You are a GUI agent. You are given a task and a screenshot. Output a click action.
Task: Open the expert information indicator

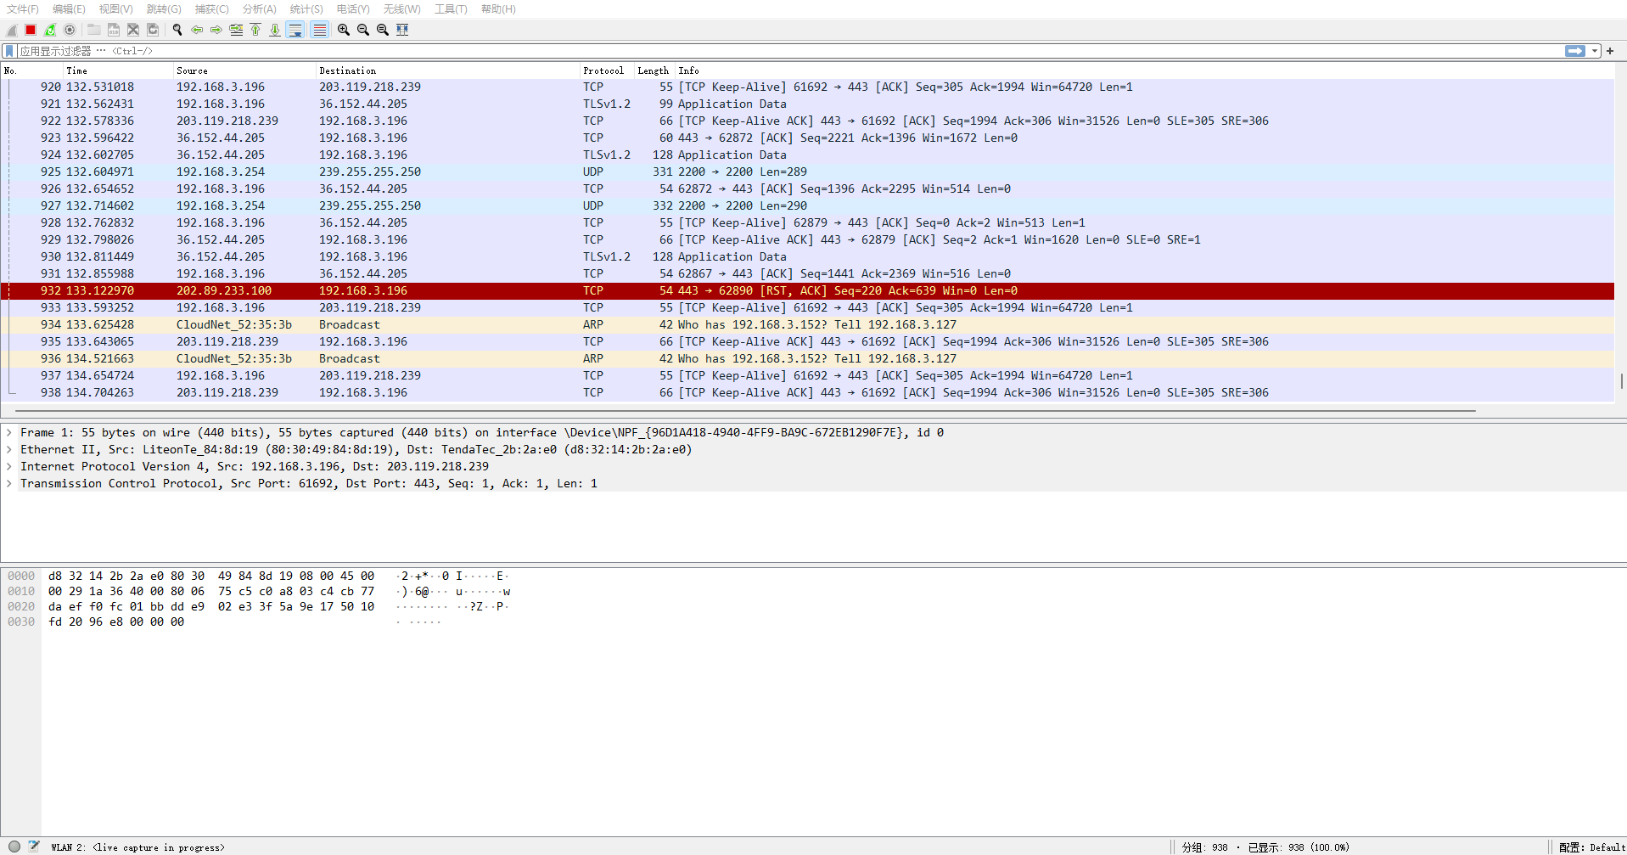tap(13, 847)
